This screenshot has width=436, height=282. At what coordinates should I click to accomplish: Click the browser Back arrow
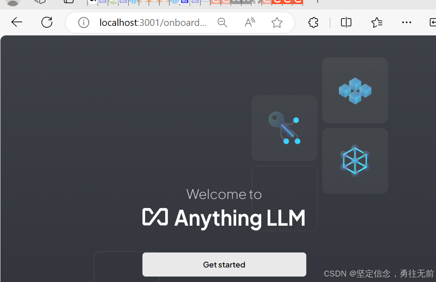tap(17, 22)
